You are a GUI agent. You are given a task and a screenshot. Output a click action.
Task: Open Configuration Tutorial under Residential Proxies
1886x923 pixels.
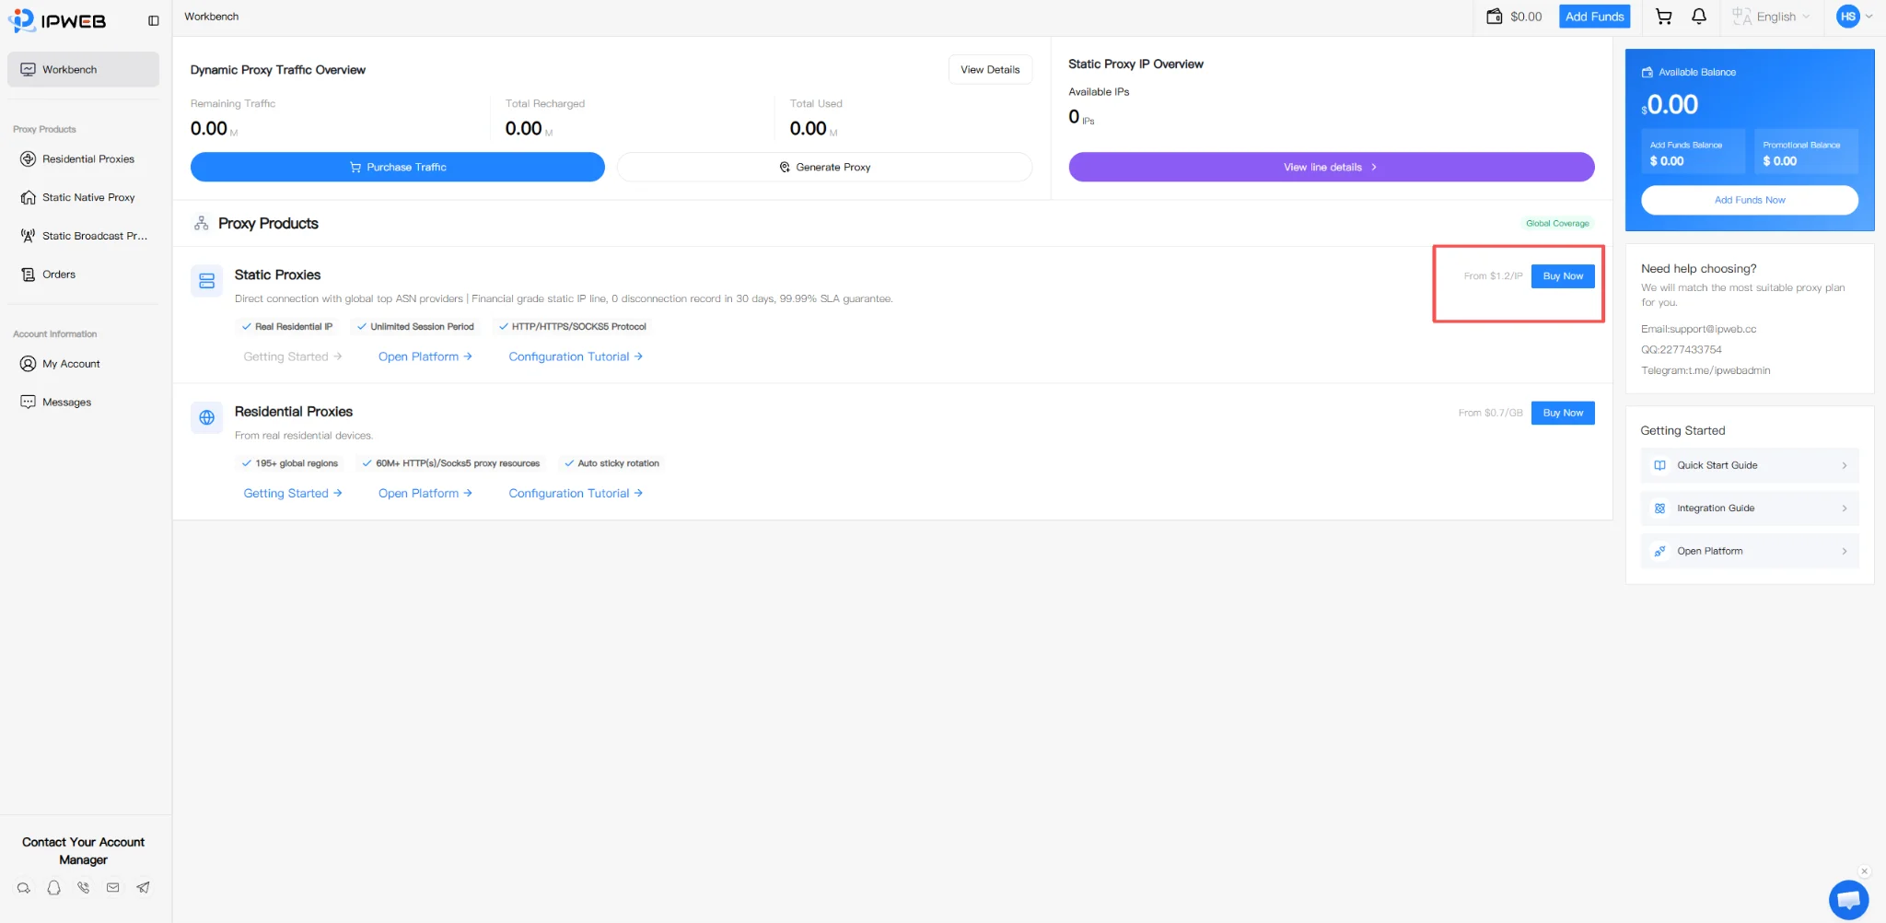tap(576, 493)
